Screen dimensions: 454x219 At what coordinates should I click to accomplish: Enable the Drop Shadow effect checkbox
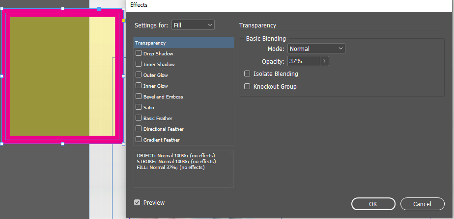[x=139, y=53]
